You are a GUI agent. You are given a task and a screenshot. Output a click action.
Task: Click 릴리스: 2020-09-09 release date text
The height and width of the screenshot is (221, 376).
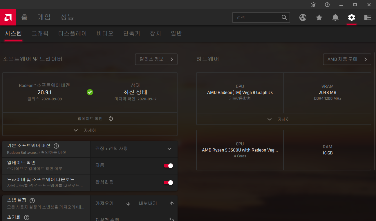(44, 99)
